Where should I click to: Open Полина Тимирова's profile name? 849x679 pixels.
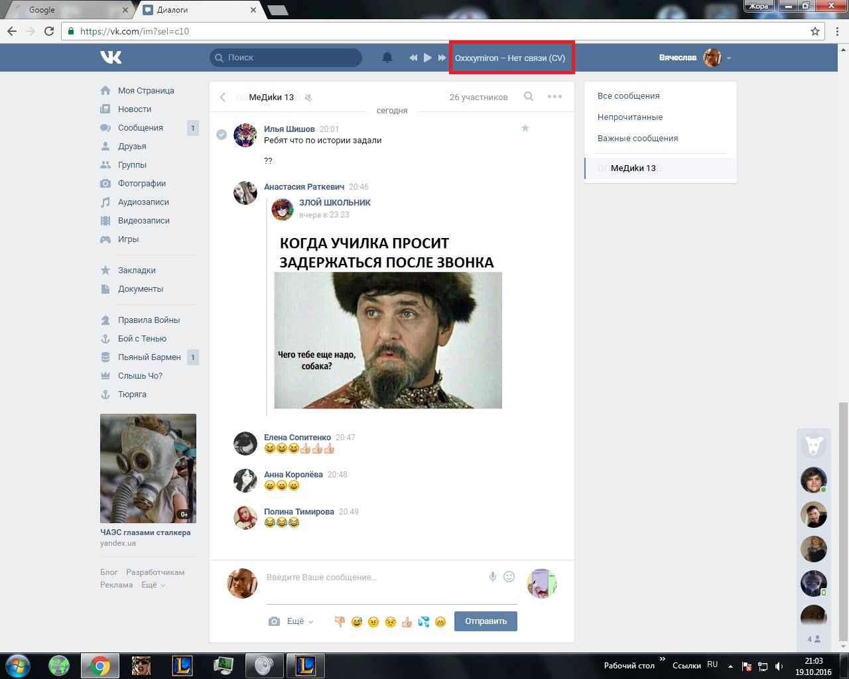tap(299, 512)
